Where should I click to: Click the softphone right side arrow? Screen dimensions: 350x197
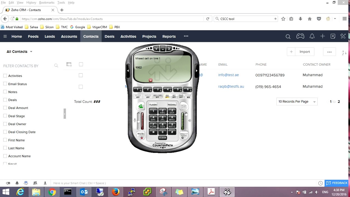(196, 71)
